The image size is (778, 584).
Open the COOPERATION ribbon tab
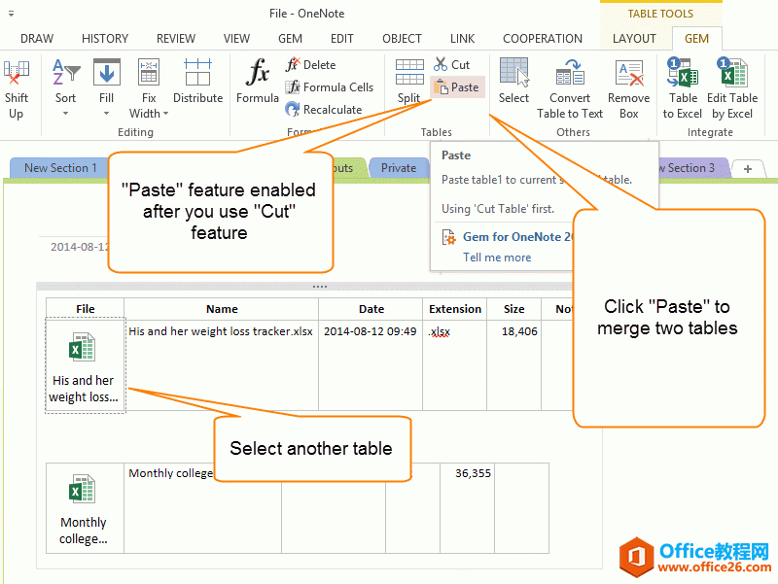(x=543, y=39)
